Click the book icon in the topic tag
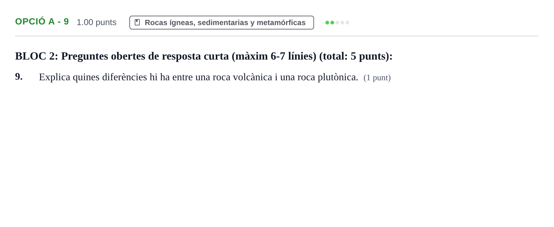 point(137,22)
